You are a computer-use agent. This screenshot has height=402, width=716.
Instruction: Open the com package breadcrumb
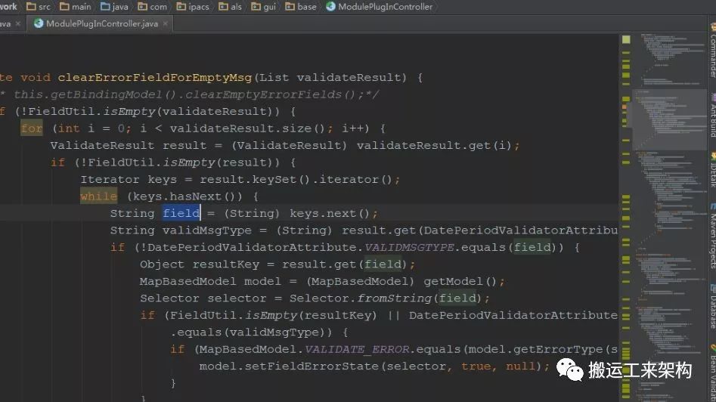(153, 6)
